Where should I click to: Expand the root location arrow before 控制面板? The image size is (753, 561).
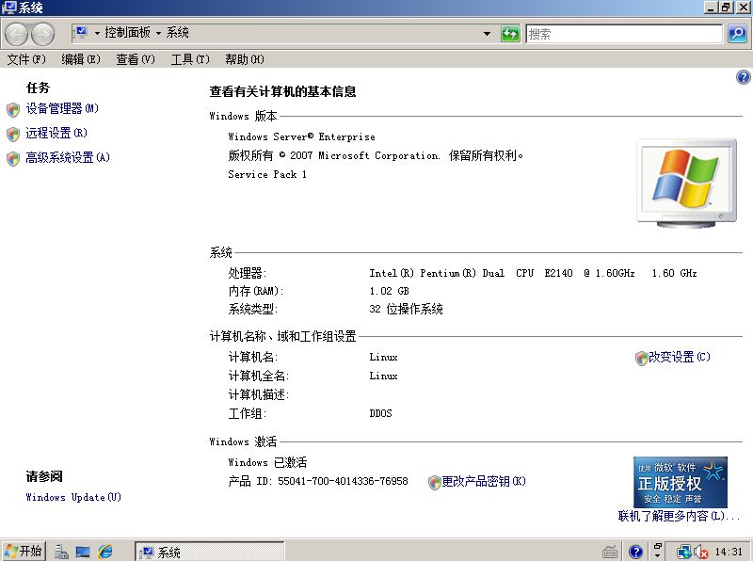(x=97, y=33)
